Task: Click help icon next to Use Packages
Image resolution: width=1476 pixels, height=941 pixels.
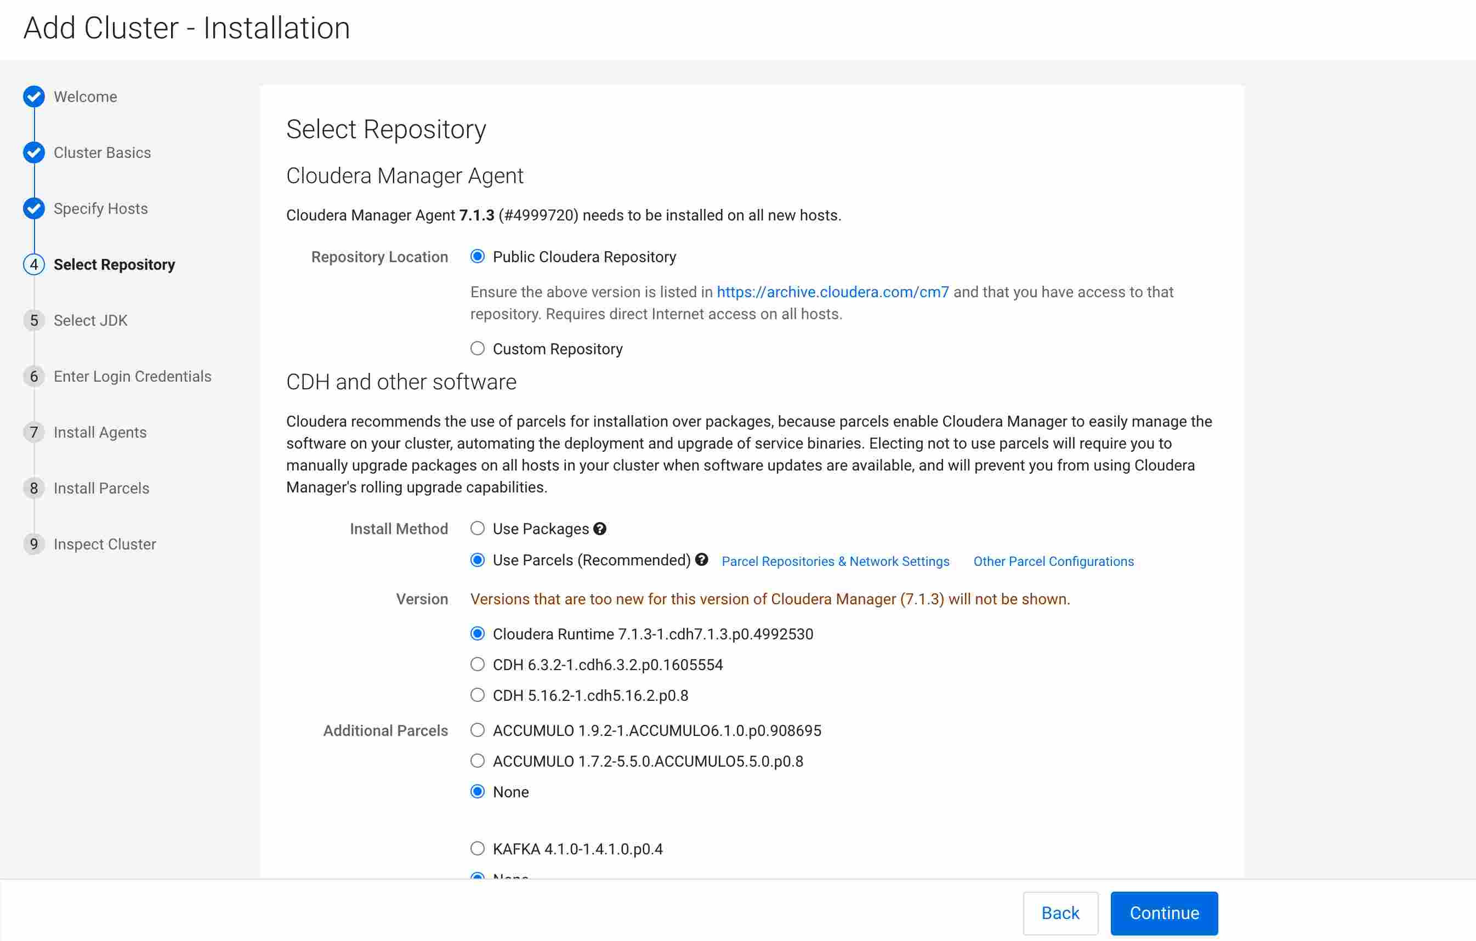Action: coord(599,529)
